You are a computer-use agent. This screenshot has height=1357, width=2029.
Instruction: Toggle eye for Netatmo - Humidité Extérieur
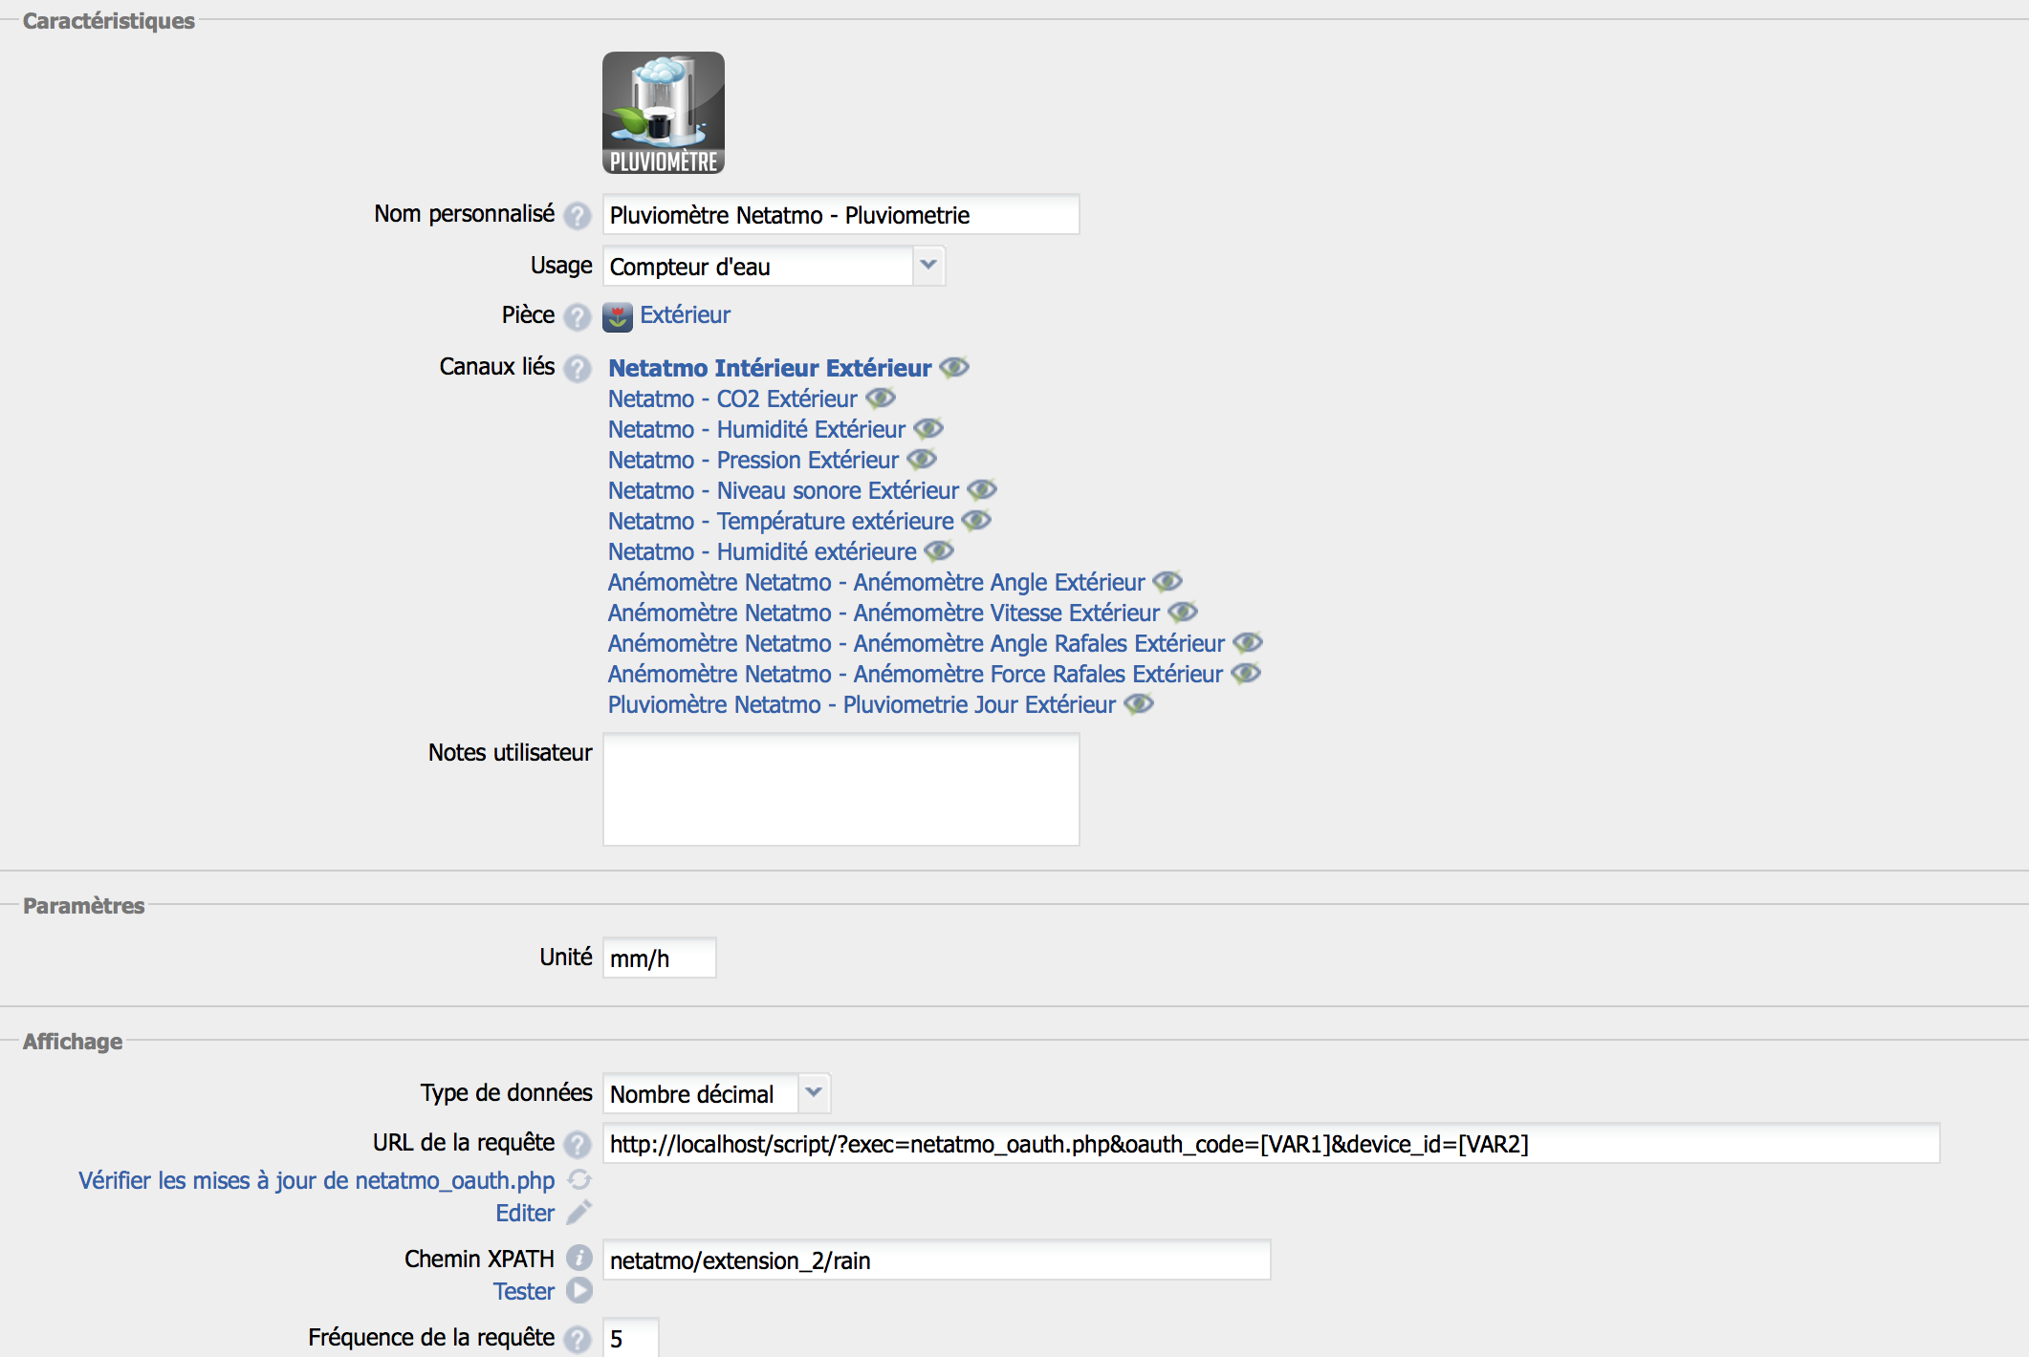[x=928, y=428]
